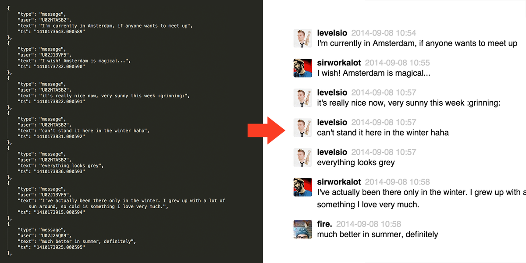Click the 2014-09-08 10:54 timestamp
The width and height of the screenshot is (526, 263).
(x=384, y=33)
